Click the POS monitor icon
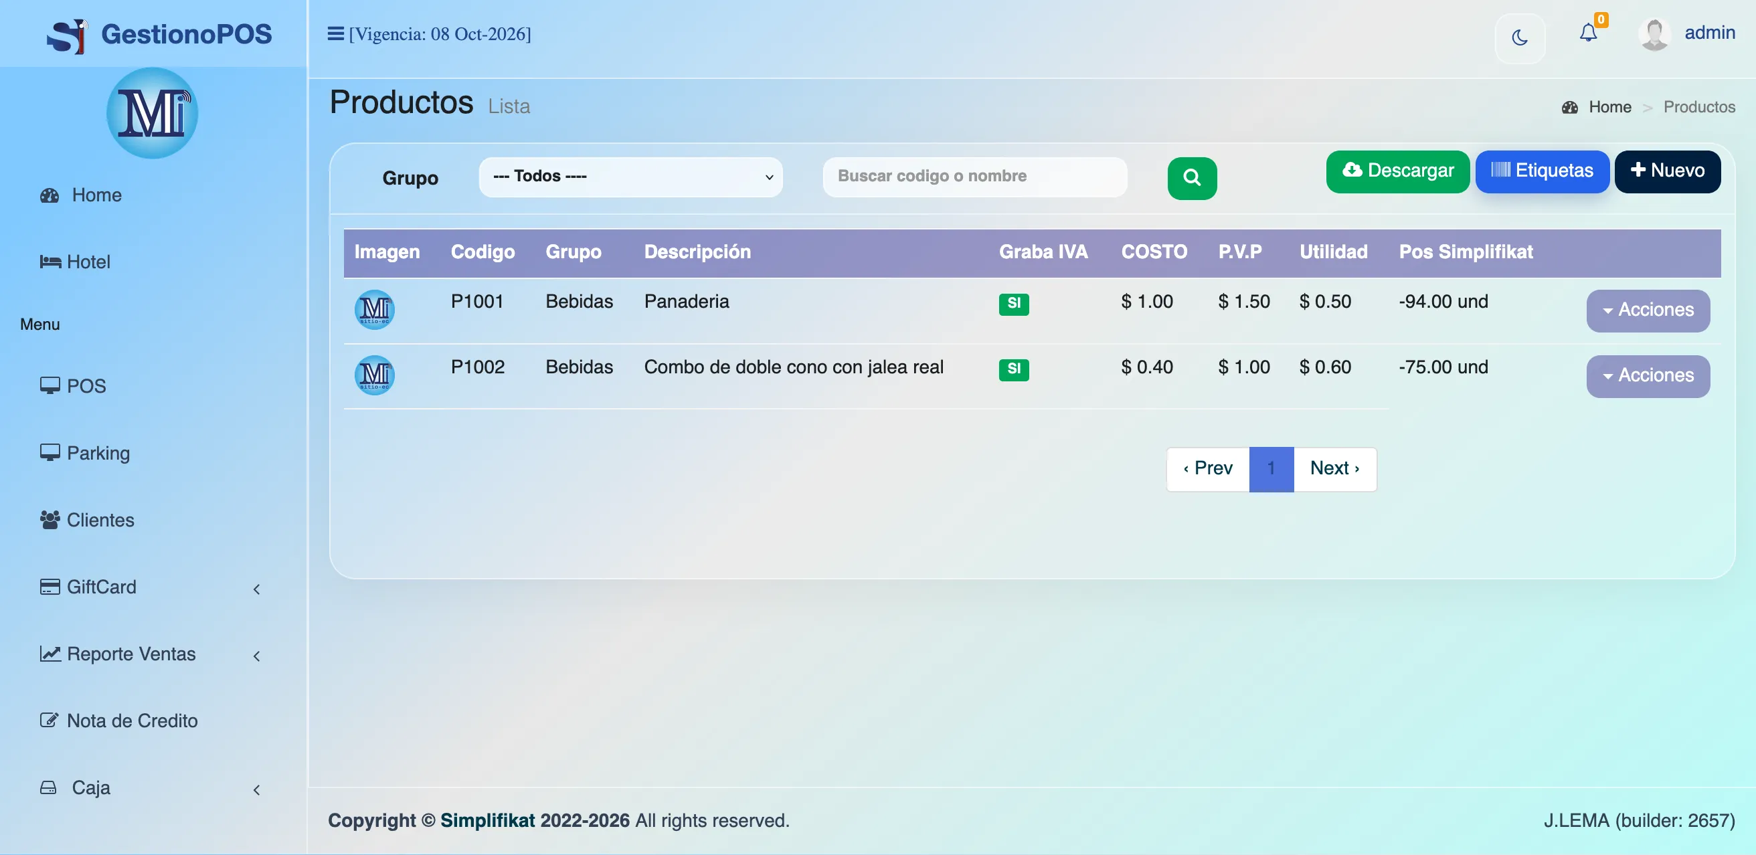1756x855 pixels. click(50, 385)
